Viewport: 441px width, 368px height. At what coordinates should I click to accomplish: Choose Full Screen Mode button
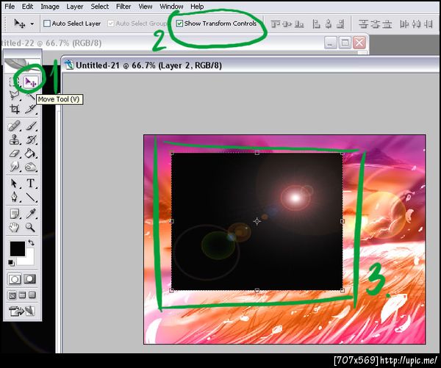point(32,295)
